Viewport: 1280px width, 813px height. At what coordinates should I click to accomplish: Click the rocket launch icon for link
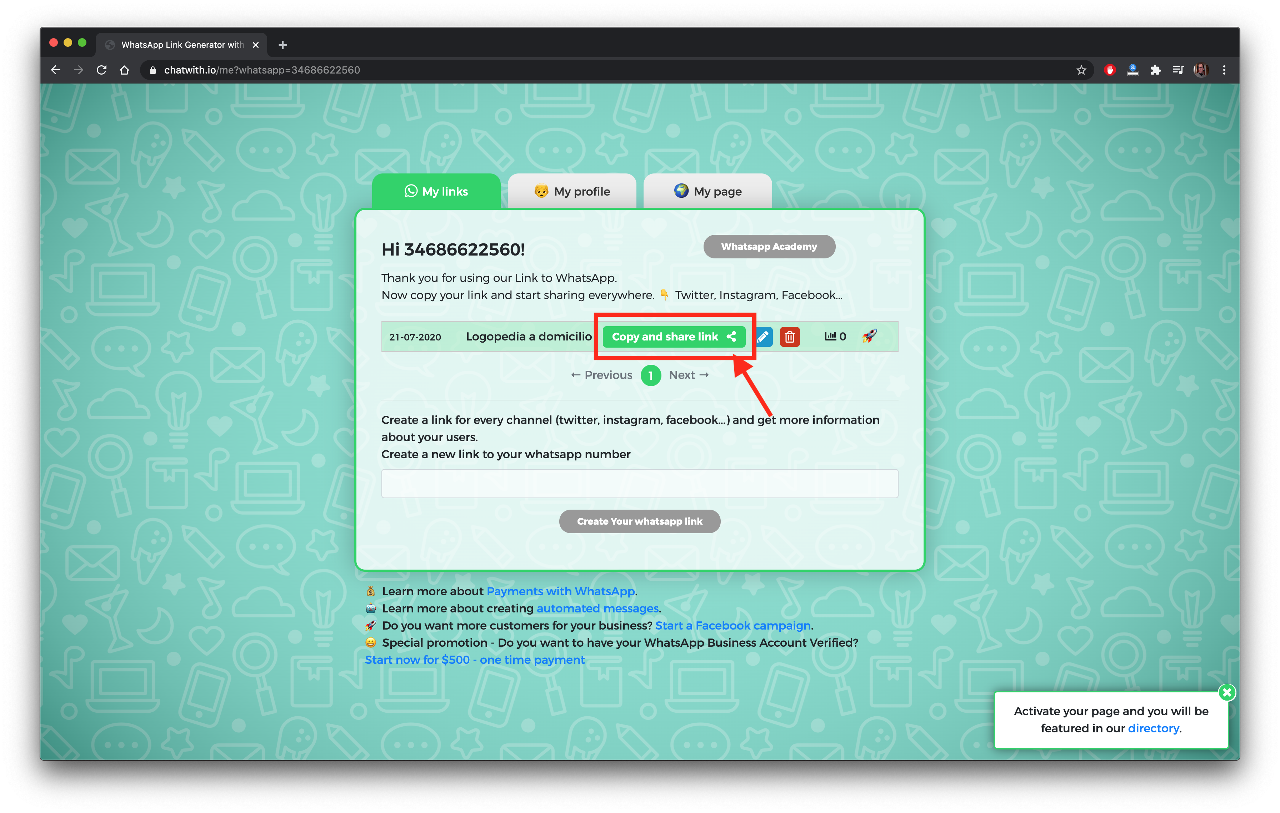click(869, 338)
